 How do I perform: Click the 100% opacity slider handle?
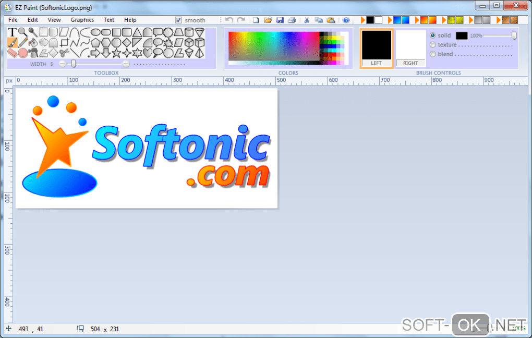coord(514,35)
